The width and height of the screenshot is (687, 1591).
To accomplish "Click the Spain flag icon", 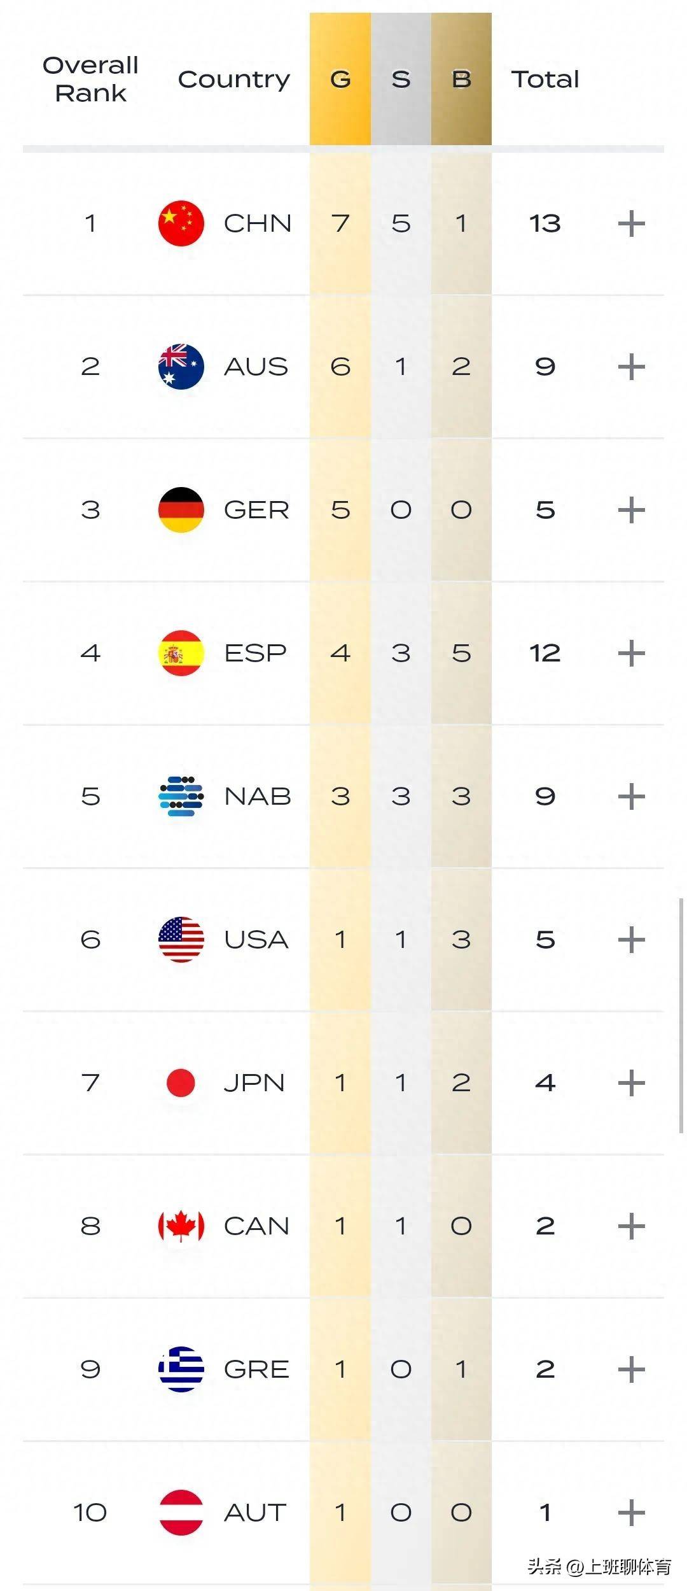I will [x=181, y=653].
